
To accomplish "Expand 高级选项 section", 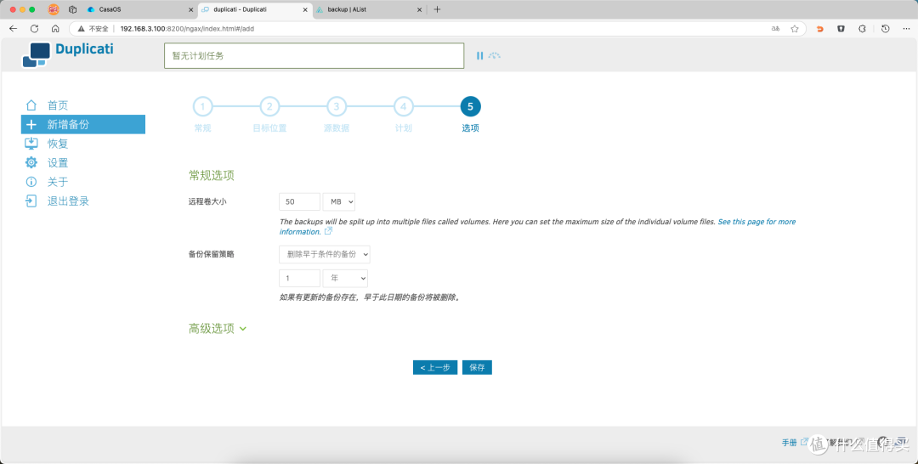I will point(218,329).
